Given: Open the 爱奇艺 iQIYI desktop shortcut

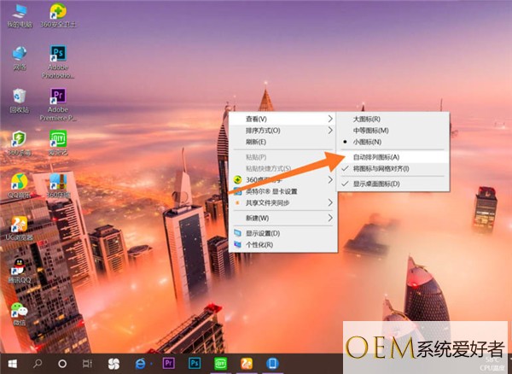Looking at the screenshot, I should (x=59, y=140).
